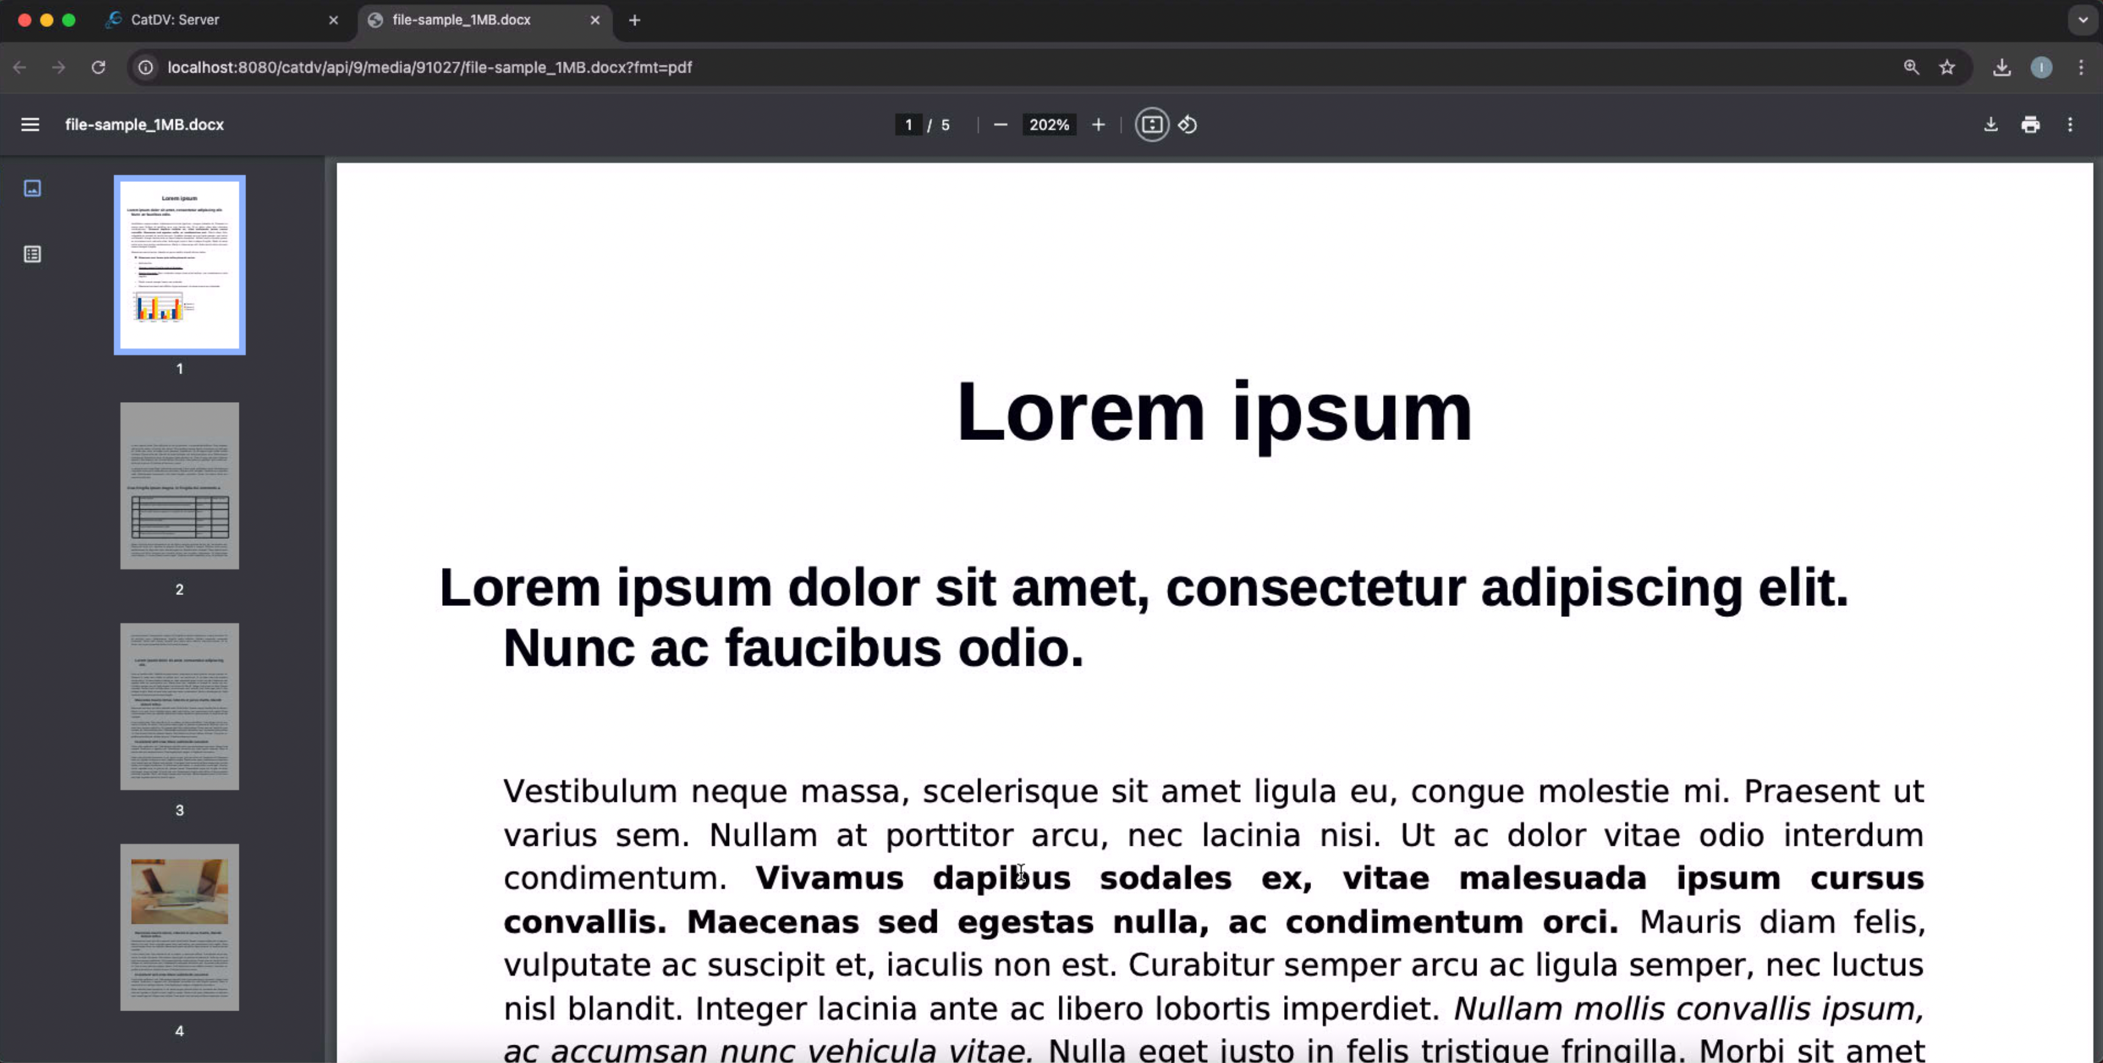Jump to page 4 thumbnail
The height and width of the screenshot is (1063, 2103).
[180, 928]
